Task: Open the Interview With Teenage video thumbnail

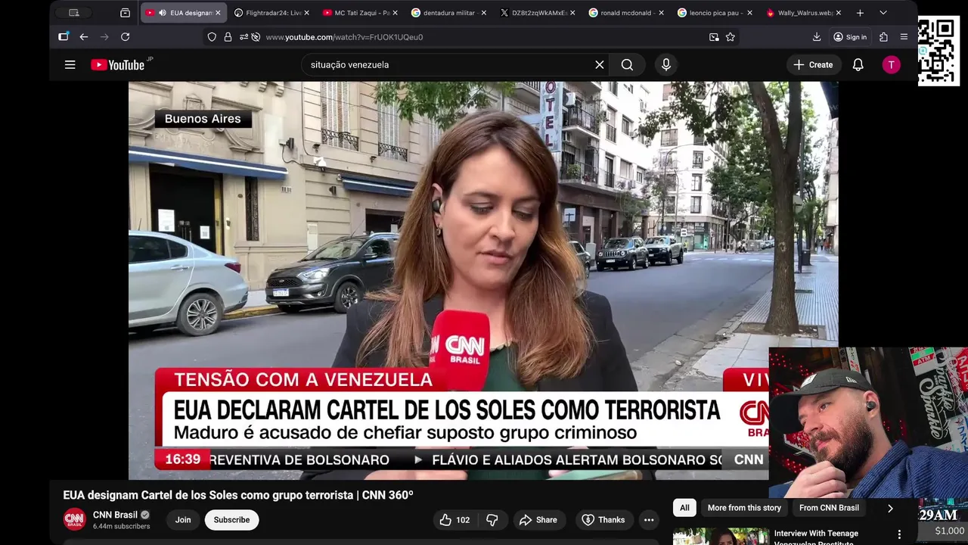Action: [721, 536]
